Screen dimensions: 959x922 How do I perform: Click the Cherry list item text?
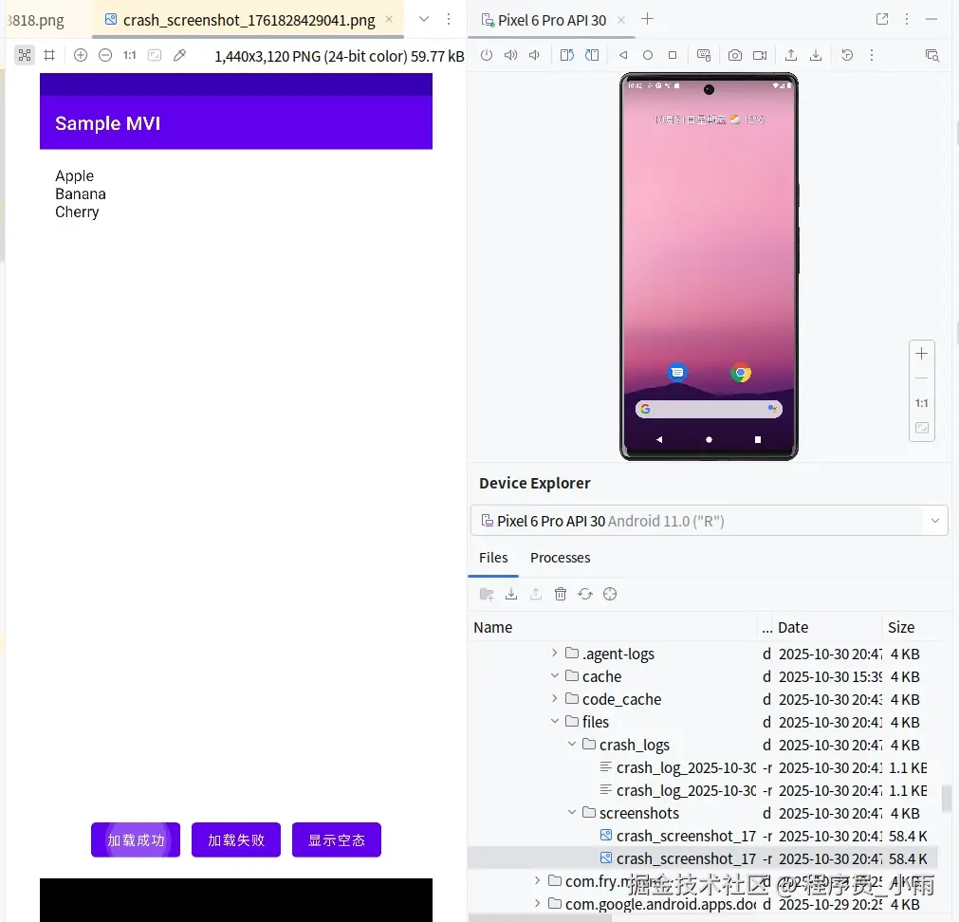(77, 212)
